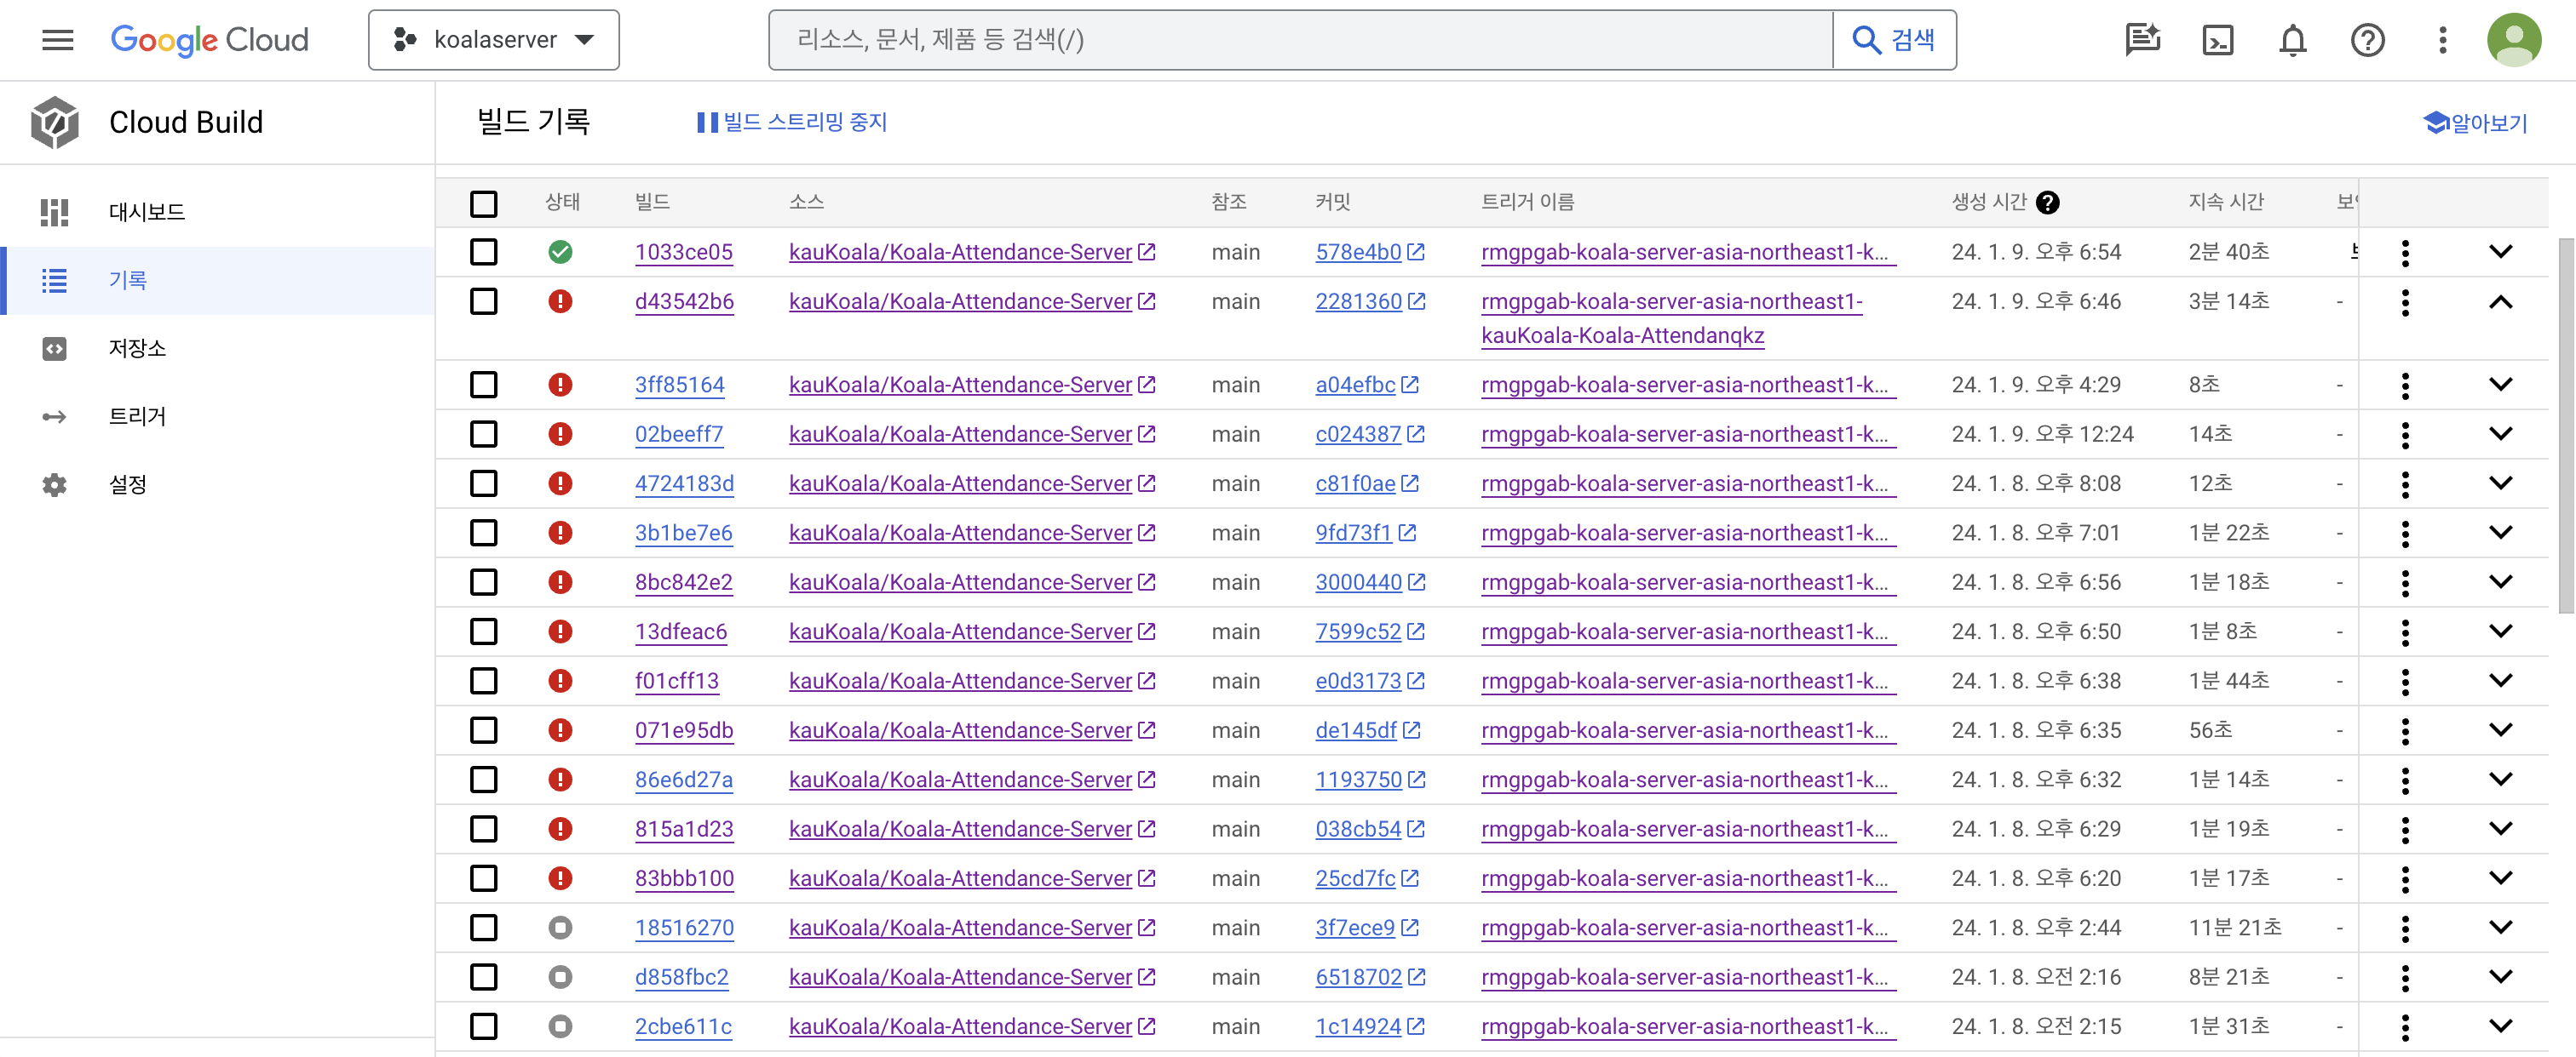The width and height of the screenshot is (2576, 1057).
Task: Open commit link 578e4b0
Action: (x=1357, y=252)
